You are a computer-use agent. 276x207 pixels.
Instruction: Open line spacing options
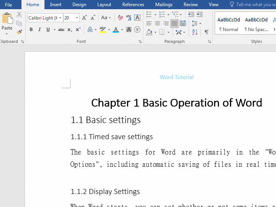pos(196,23)
